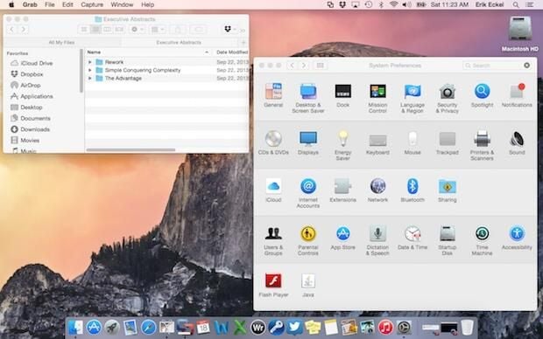Open Energy Saver preferences
Image resolution: width=543 pixels, height=339 pixels.
click(x=342, y=146)
